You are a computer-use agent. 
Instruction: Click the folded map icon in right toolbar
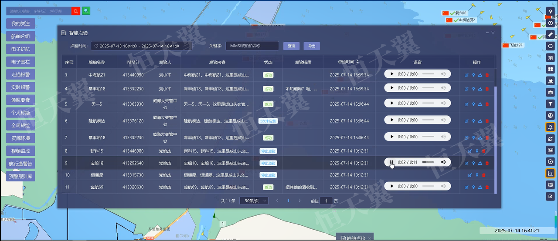[x=551, y=185]
